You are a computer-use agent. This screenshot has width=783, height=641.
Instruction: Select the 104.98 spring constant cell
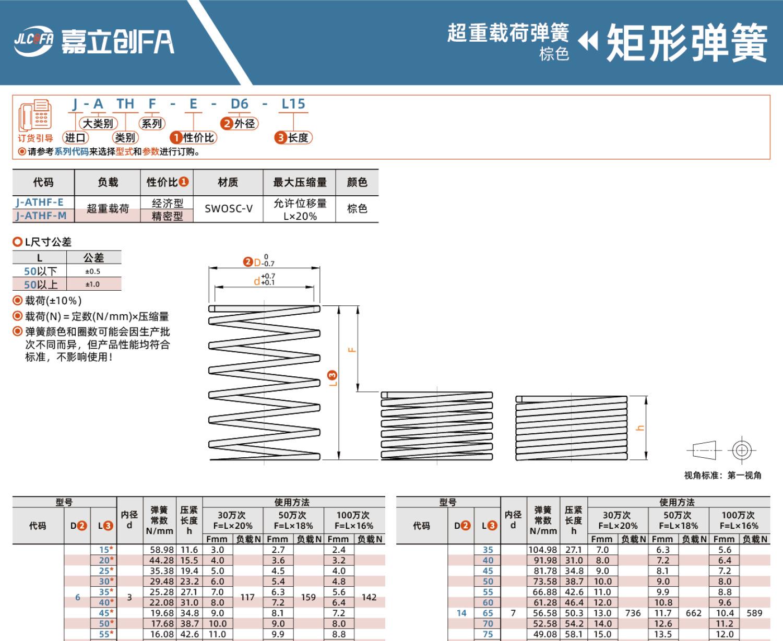tap(543, 550)
